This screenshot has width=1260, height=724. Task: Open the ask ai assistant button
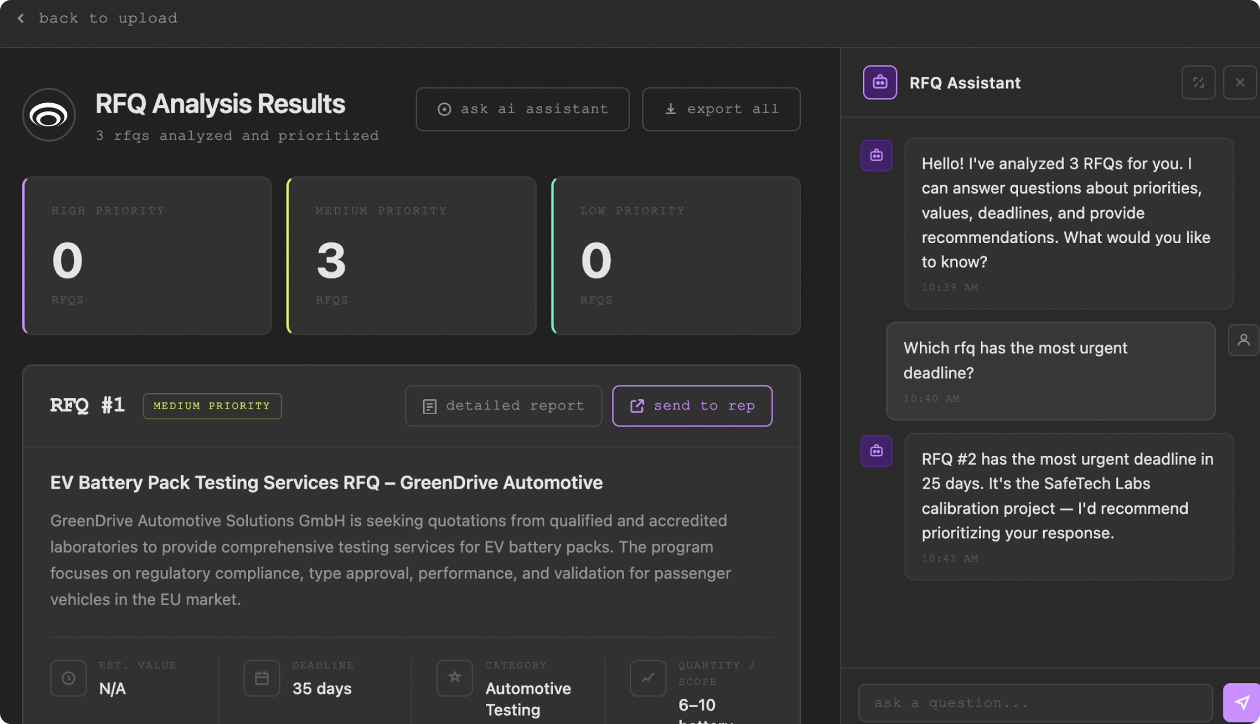point(522,109)
